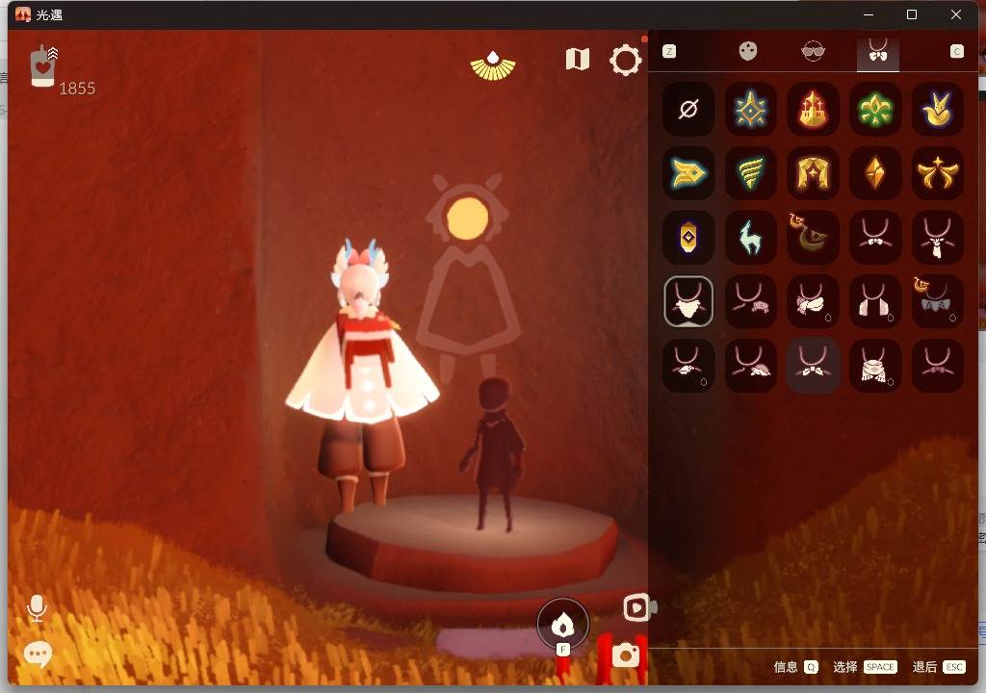Equip the white bow tie necklace
The height and width of the screenshot is (693, 986).
[x=875, y=237]
